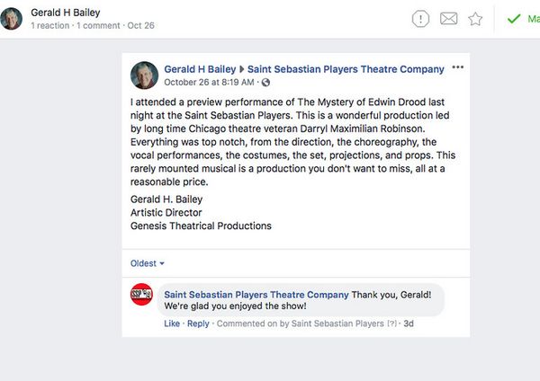Viewport: 540px width, 381px height.
Task: Click the question mark help icon in comment
Action: tap(391, 323)
